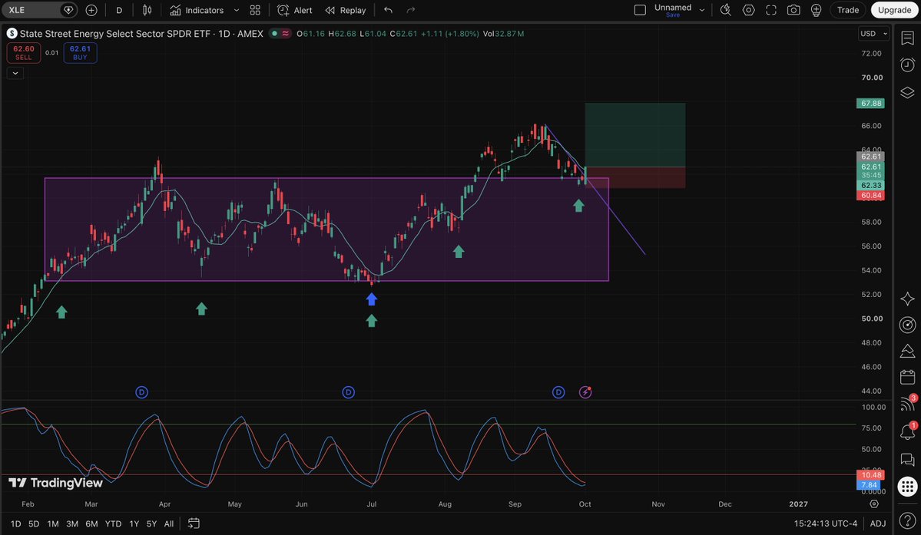This screenshot has height=535, width=921.
Task: Take a chart snapshot with camera icon
Action: click(x=793, y=10)
